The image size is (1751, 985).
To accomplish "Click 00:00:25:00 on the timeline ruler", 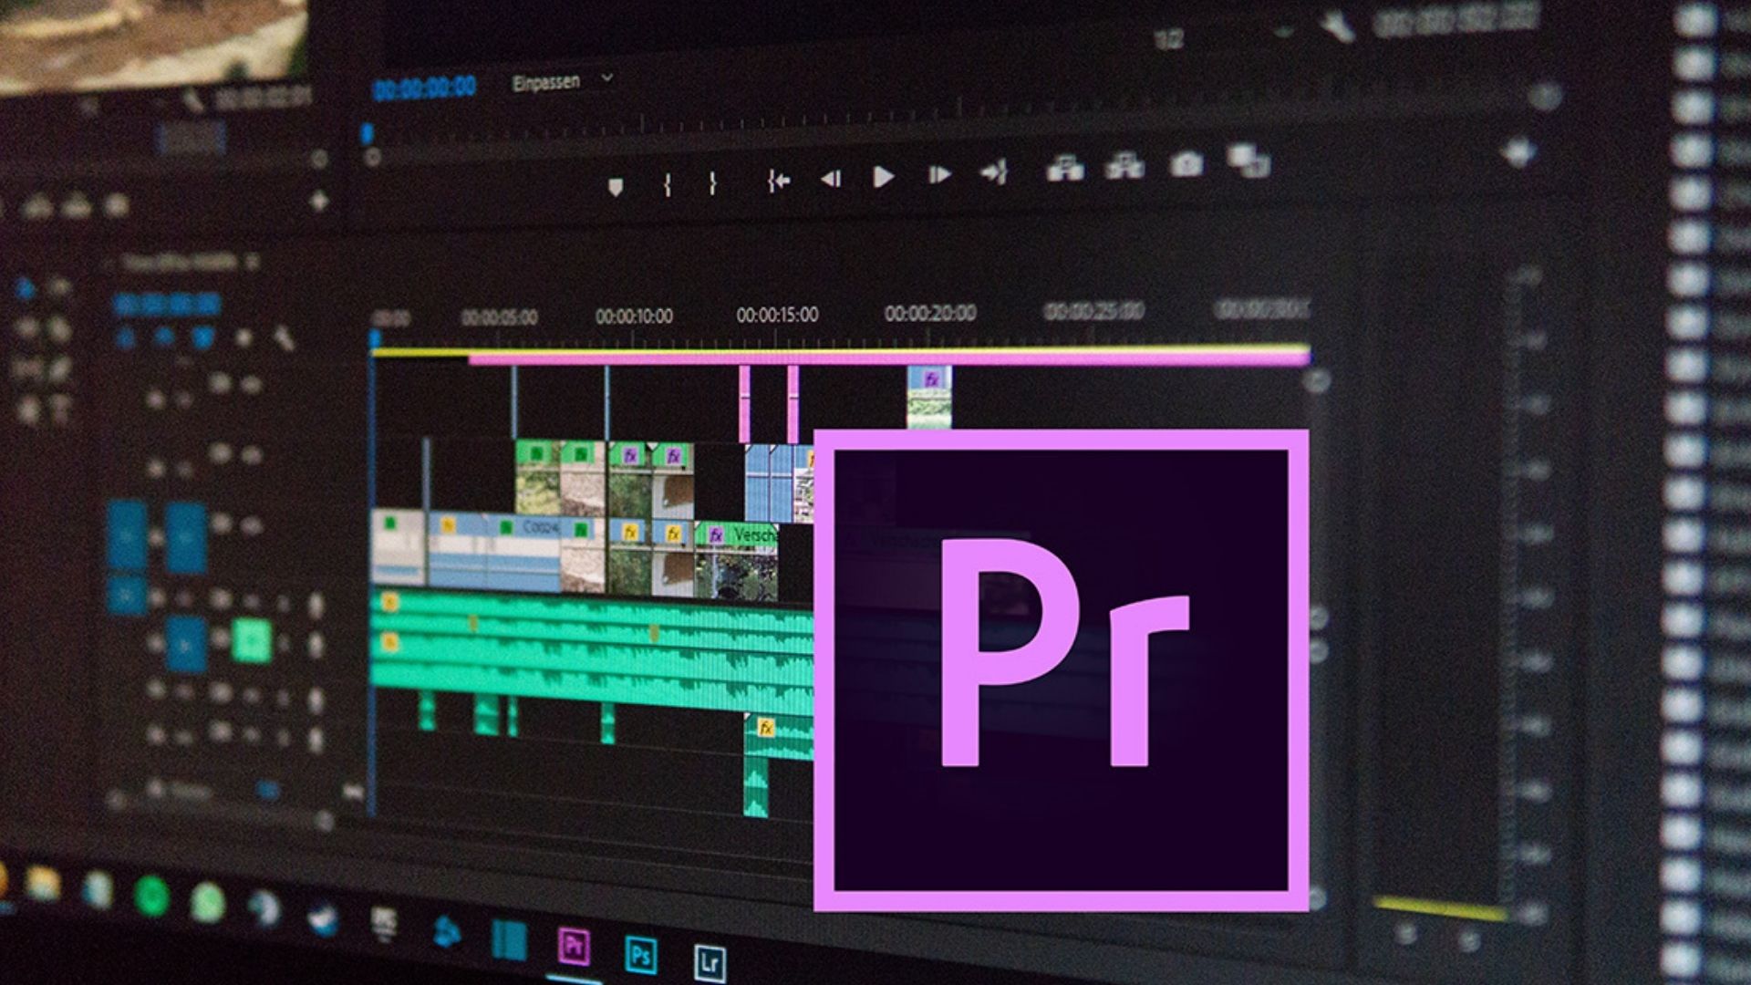I will pos(1093,311).
